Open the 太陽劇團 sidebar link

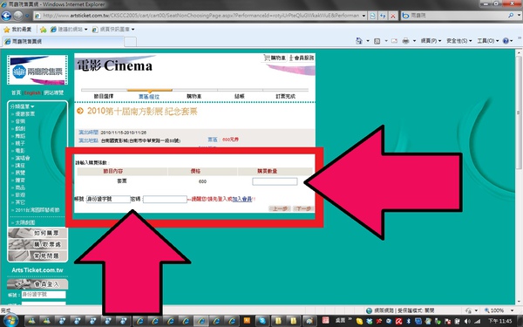point(25,222)
